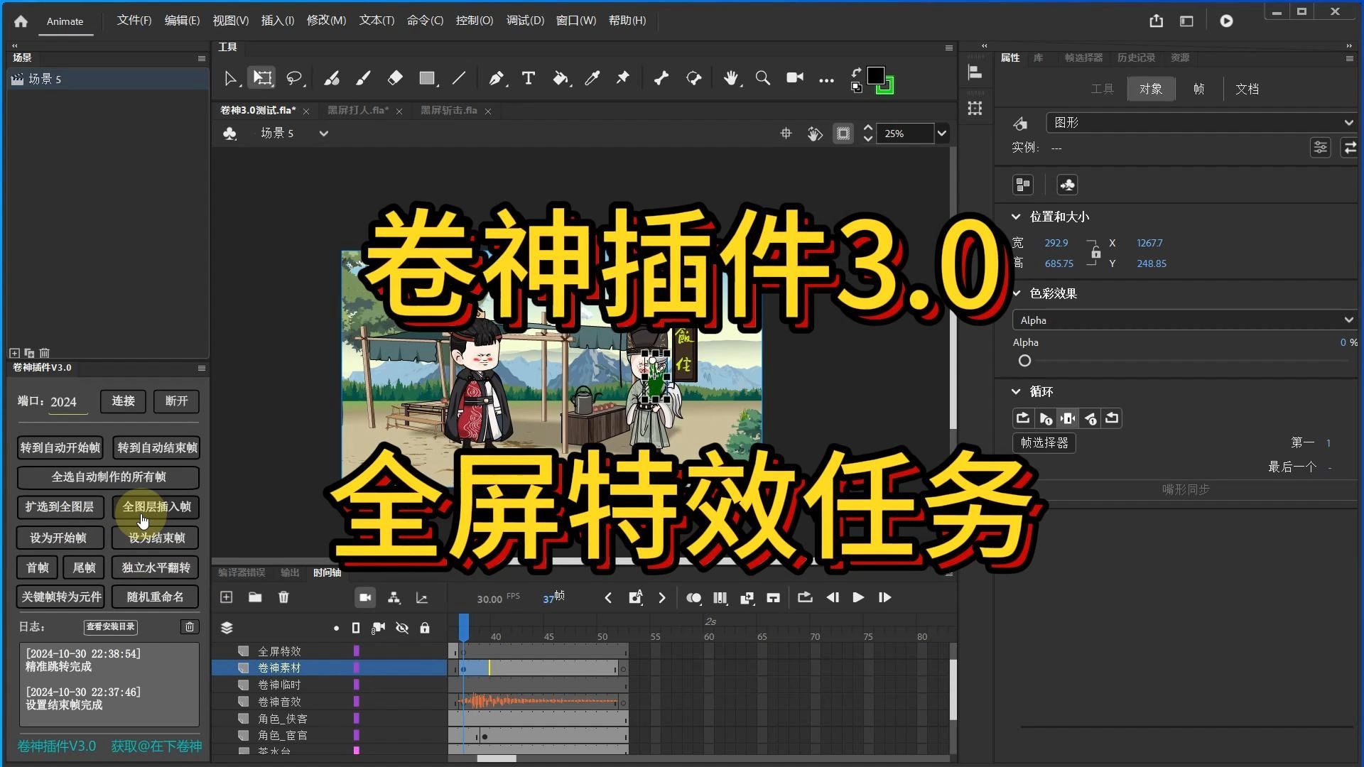Click frame 37 on timeline
The width and height of the screenshot is (1364, 767).
pos(462,637)
